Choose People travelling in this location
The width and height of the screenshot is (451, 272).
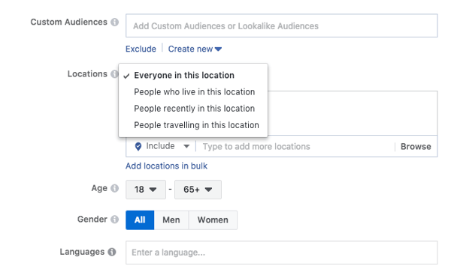pyautogui.click(x=193, y=125)
